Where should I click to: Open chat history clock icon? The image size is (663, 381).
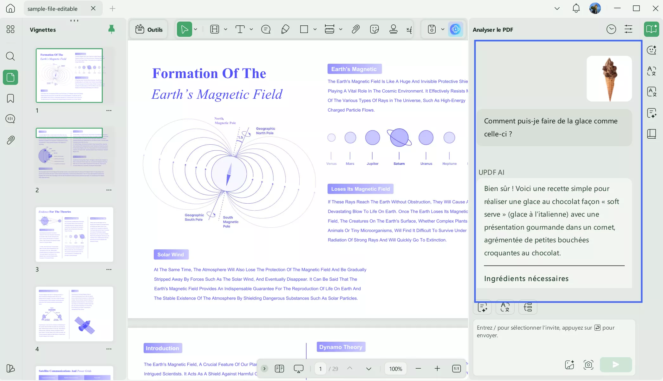pyautogui.click(x=611, y=30)
